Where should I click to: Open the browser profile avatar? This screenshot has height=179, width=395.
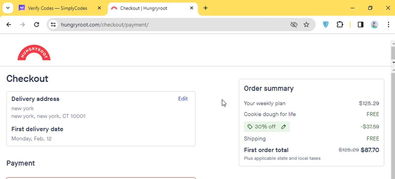(x=374, y=24)
